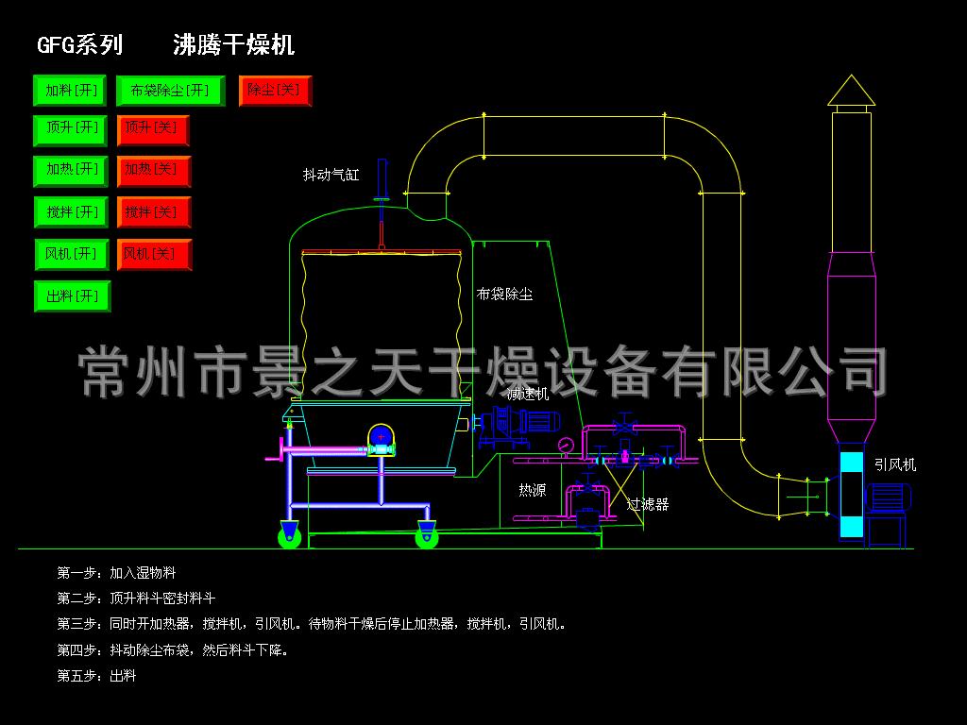This screenshot has height=725, width=967.
Task: Switch on the fan with 风机[开]
Action: (72, 254)
